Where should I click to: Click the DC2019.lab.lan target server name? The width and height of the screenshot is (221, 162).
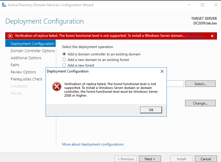[205, 23]
